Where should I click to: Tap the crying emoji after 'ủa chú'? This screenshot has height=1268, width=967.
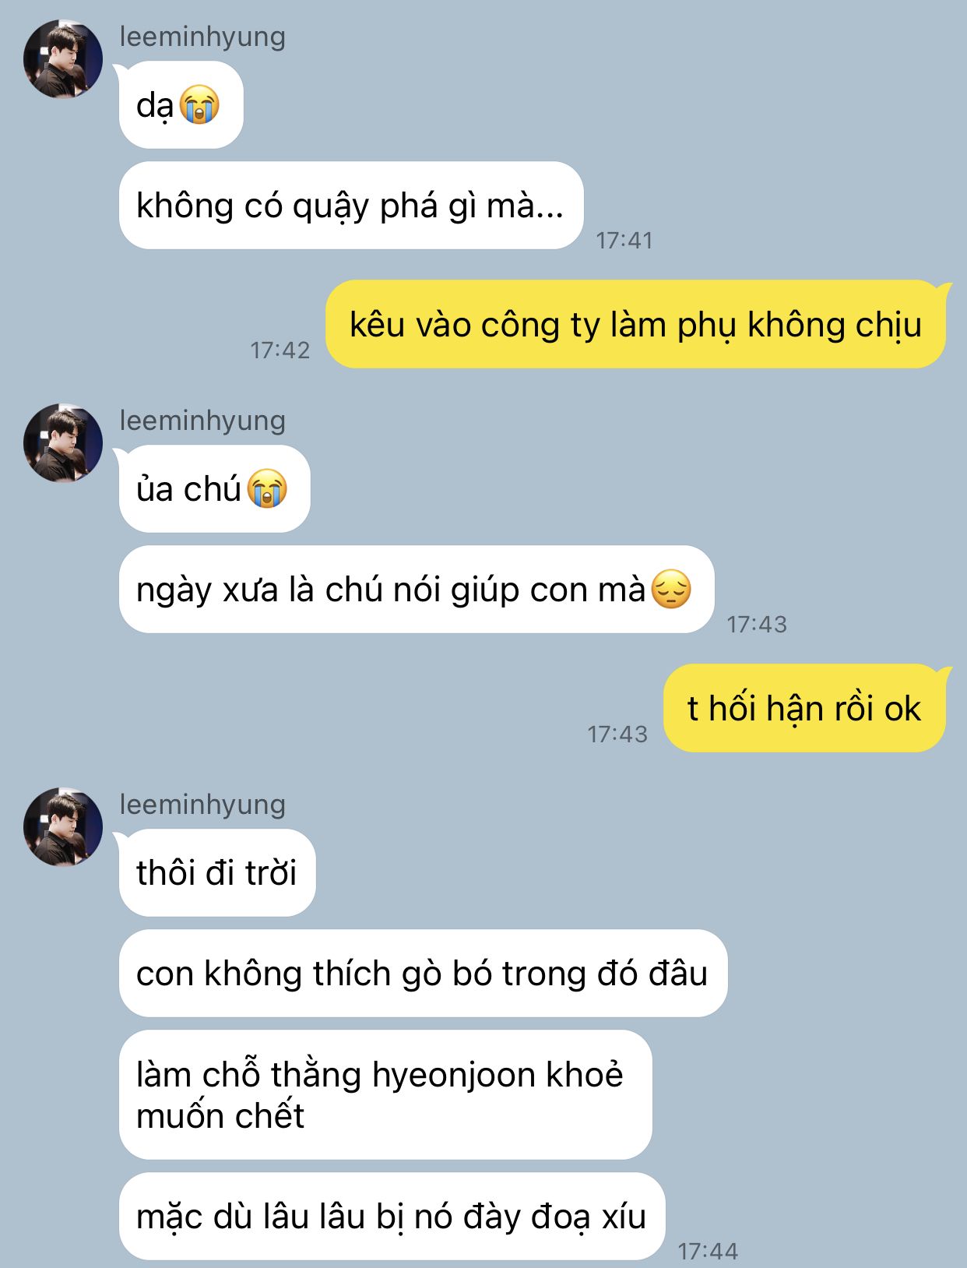pyautogui.click(x=267, y=488)
